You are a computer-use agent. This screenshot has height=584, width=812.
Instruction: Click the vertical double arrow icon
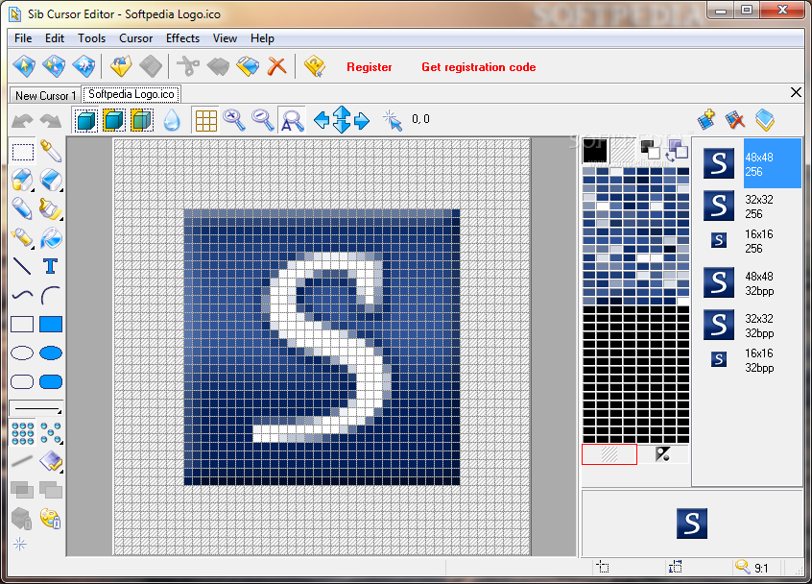pos(342,119)
